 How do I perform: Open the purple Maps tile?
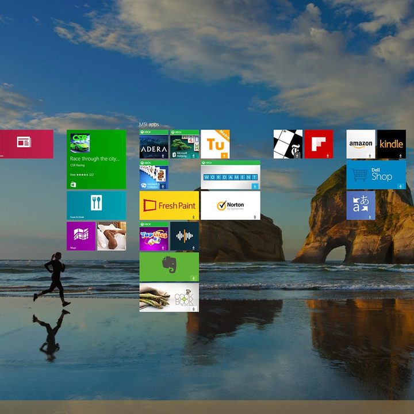click(81, 236)
